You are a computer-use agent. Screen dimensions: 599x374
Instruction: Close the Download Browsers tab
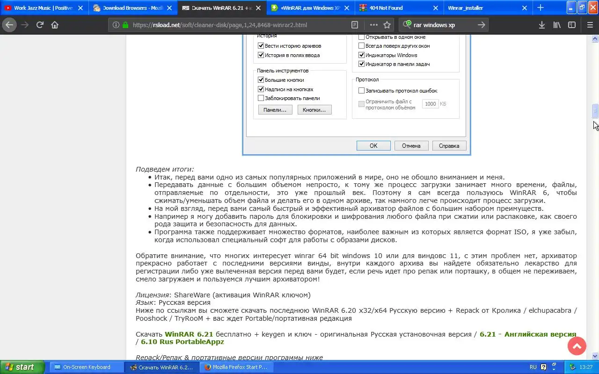[x=169, y=8]
